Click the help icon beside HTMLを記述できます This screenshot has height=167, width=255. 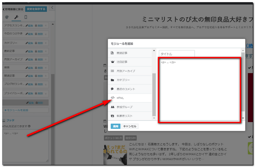(x=29, y=126)
